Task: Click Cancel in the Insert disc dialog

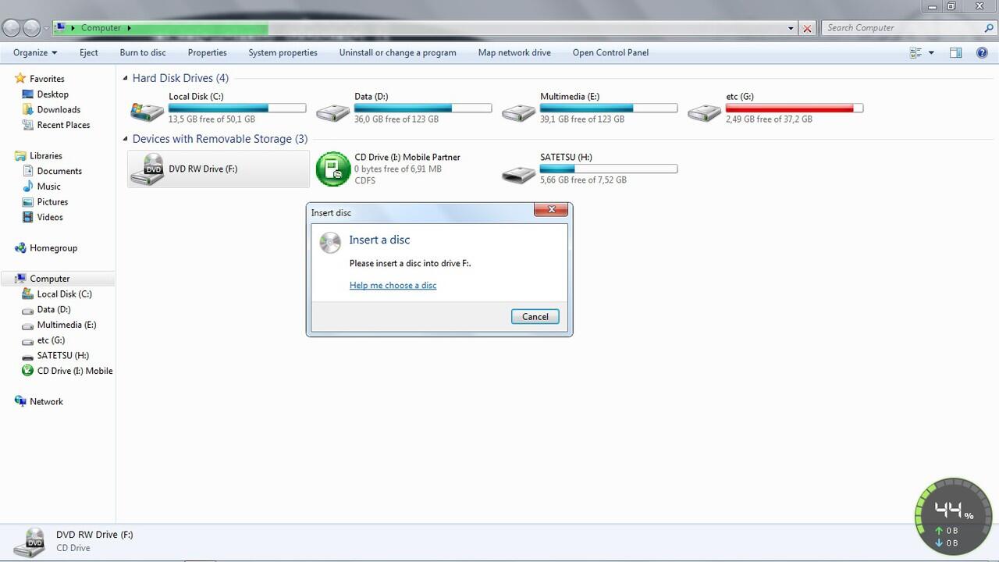Action: pyautogui.click(x=535, y=316)
